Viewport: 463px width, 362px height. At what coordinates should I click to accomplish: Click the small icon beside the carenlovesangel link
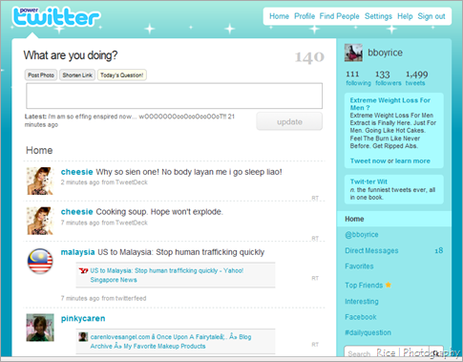point(83,337)
